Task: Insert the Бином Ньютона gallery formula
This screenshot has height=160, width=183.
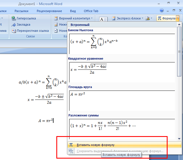Action: pos(122,44)
